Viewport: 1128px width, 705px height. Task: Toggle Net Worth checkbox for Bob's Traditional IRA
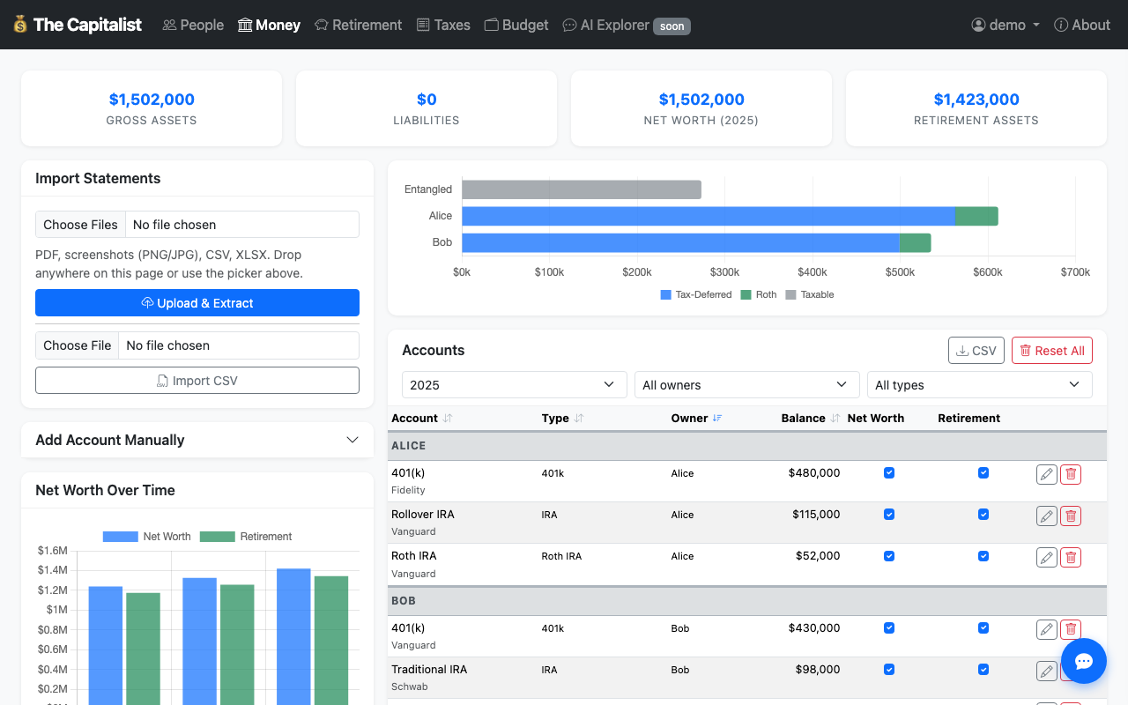pyautogui.click(x=889, y=670)
